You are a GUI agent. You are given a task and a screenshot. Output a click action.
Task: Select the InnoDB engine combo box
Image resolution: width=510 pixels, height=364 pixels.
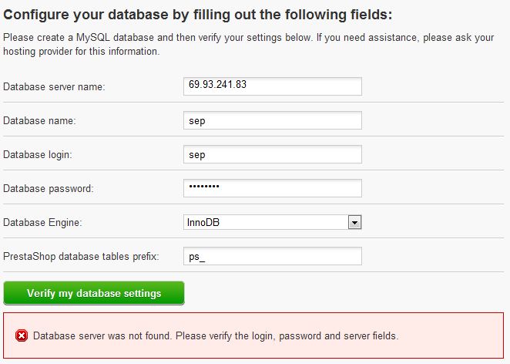tap(273, 222)
